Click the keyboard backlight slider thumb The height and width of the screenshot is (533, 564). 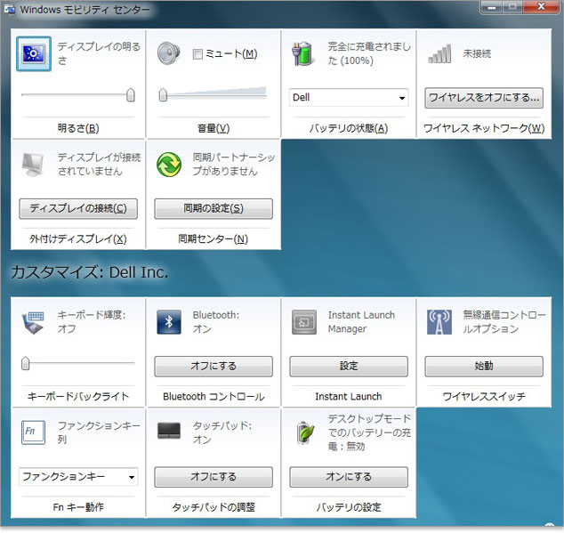coord(25,363)
